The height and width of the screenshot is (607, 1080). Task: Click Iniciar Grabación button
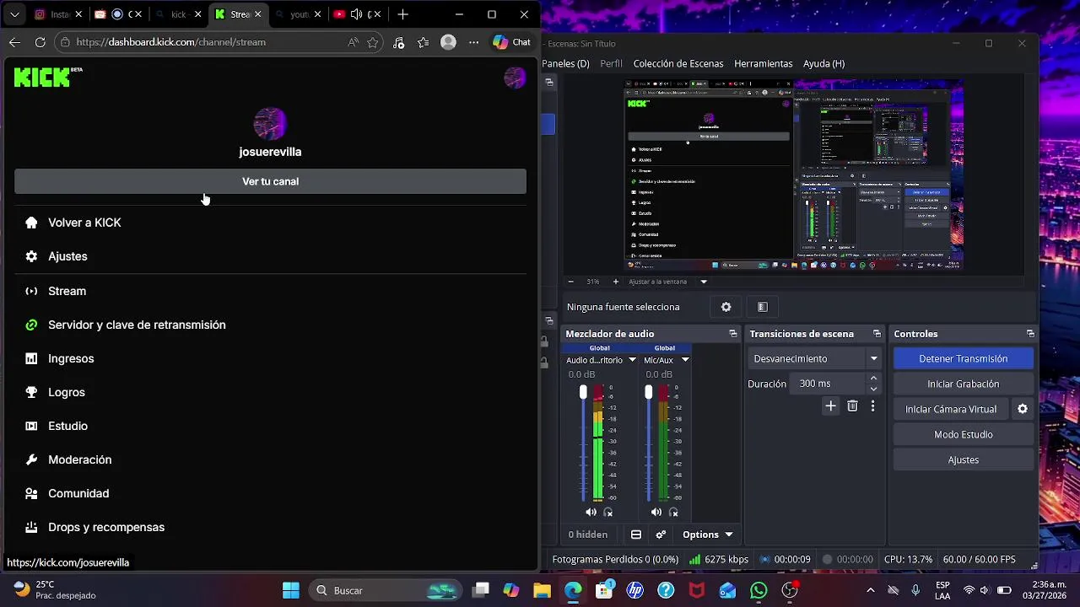click(964, 384)
